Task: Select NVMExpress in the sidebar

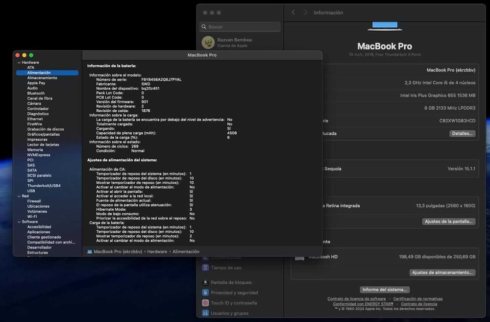Action: (x=39, y=155)
